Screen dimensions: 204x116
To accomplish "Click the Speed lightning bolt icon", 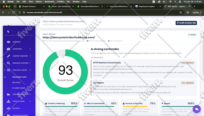I will tap(162, 103).
